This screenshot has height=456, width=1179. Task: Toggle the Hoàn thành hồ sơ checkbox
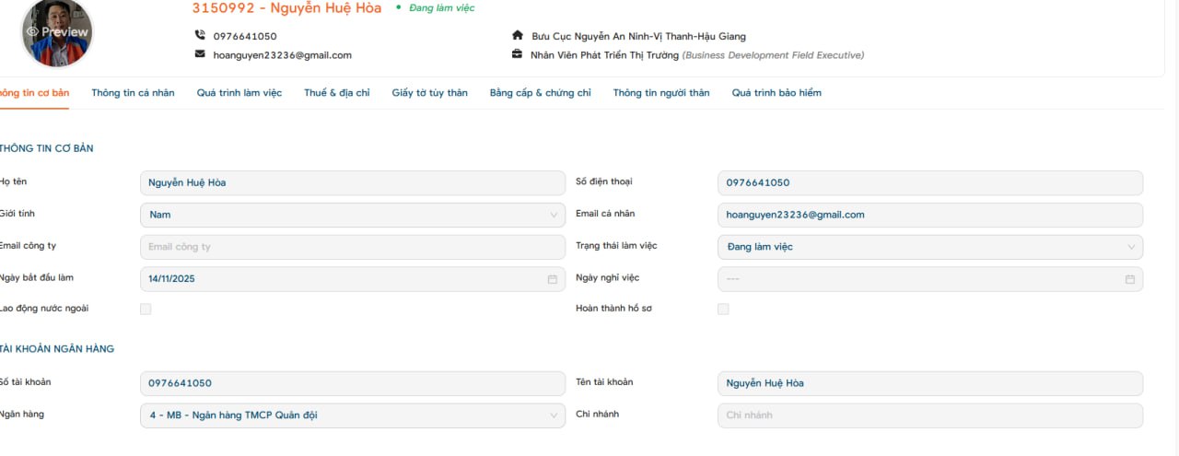click(723, 310)
